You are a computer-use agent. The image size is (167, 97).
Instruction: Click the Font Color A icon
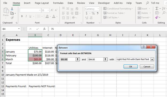pyautogui.click(x=54, y=16)
